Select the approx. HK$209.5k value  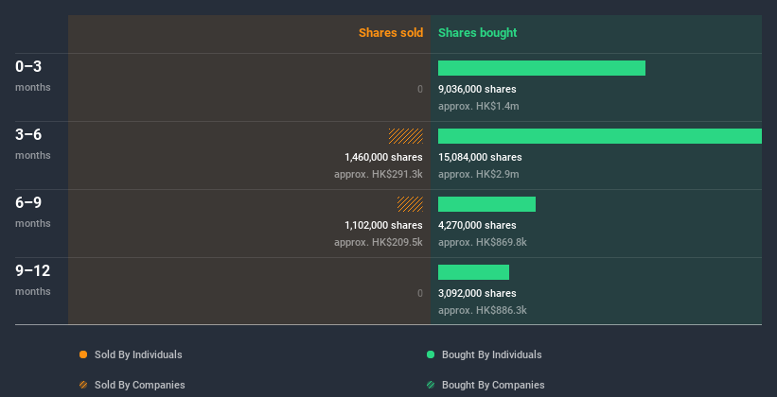379,242
